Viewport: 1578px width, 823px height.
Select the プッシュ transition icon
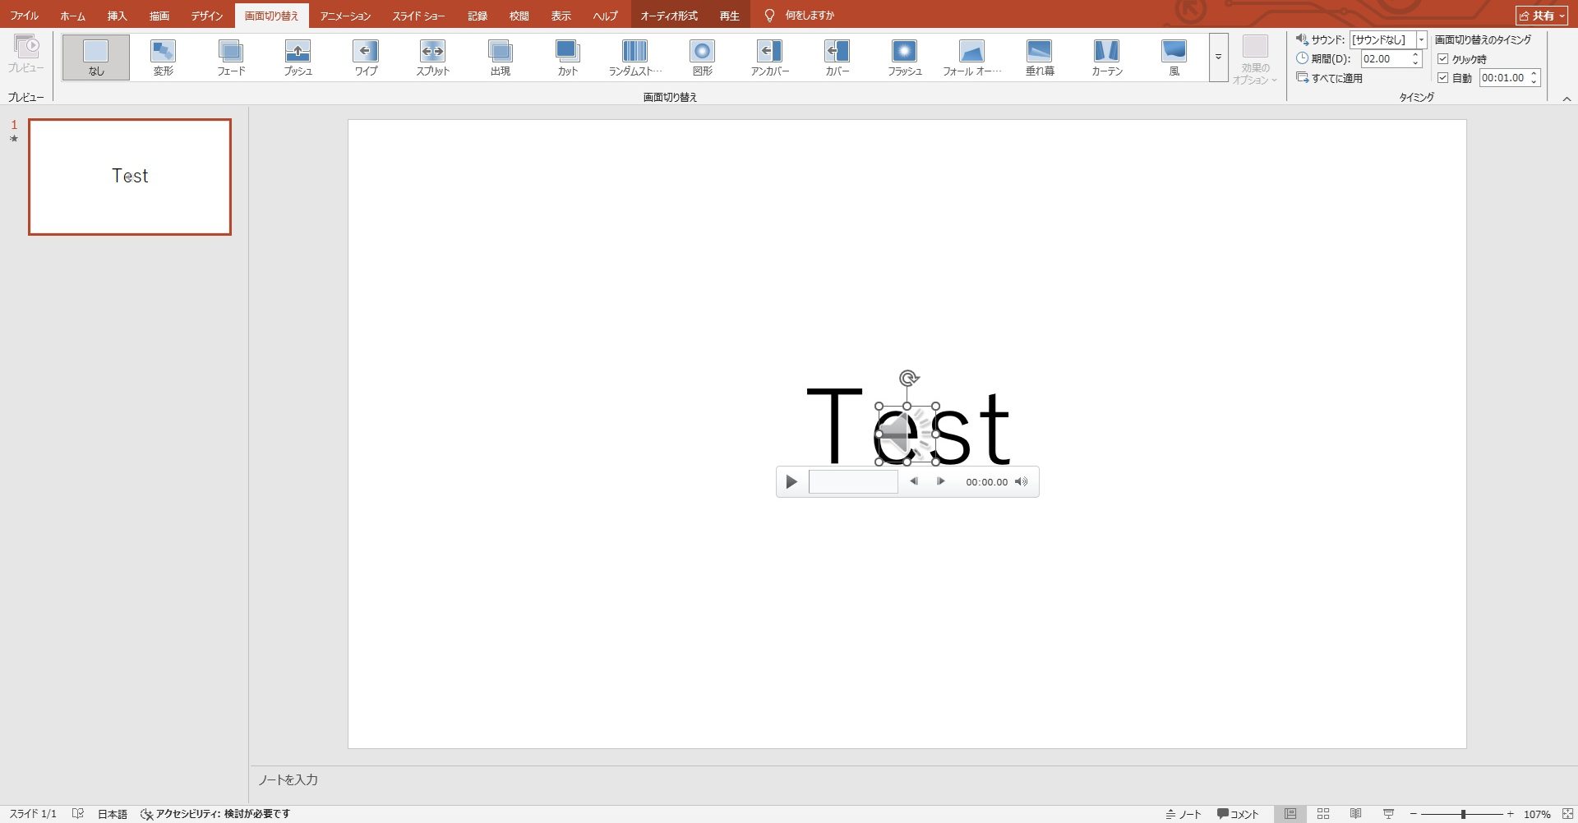(298, 57)
